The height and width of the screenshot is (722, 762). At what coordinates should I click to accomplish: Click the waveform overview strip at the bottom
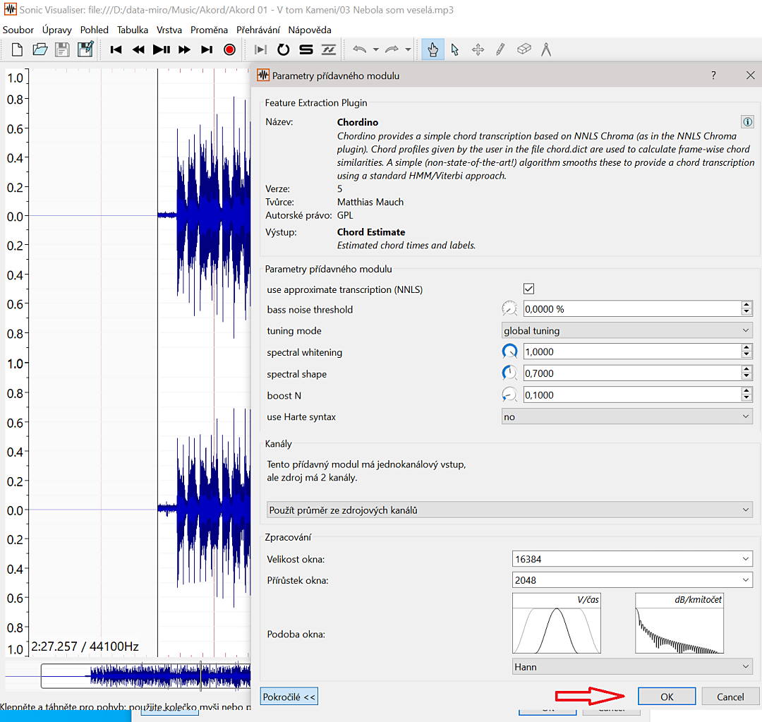128,676
